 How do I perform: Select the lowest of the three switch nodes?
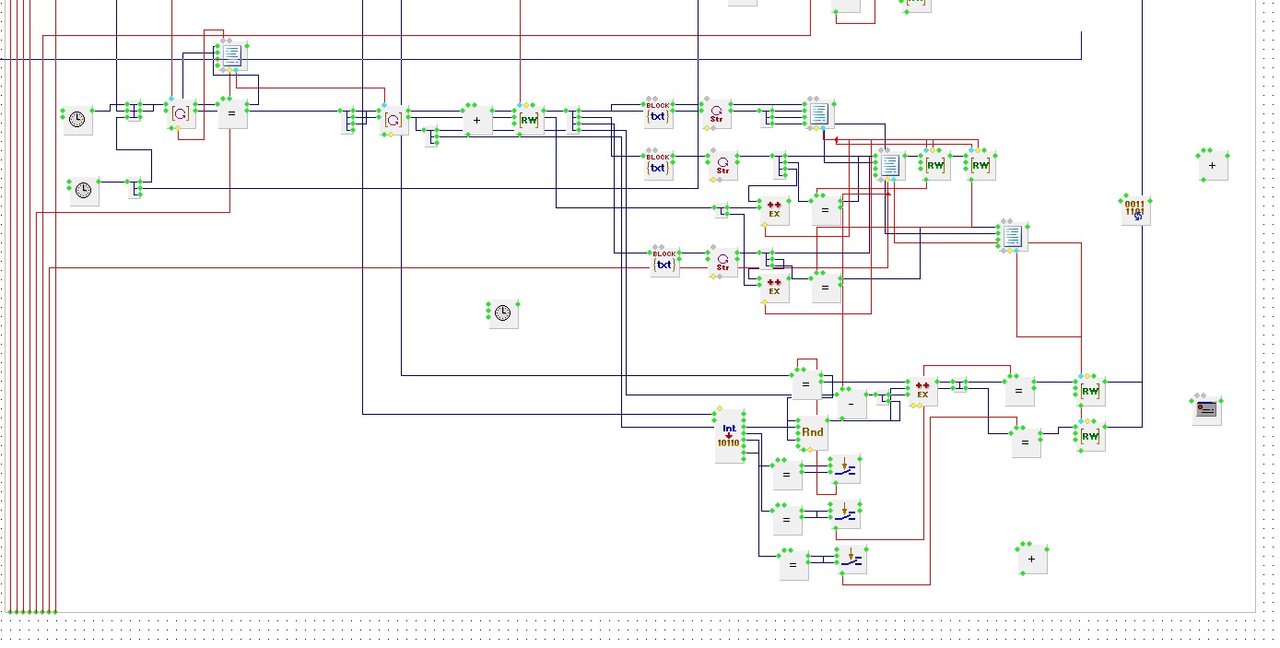tap(851, 559)
